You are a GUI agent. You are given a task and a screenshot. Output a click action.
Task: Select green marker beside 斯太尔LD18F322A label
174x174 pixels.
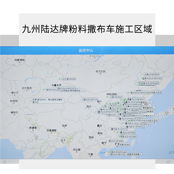coord(128,92)
